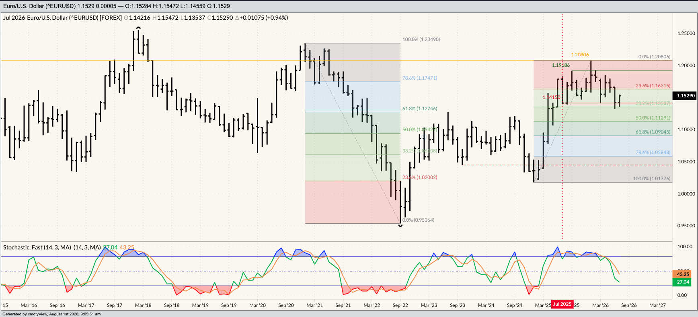Click the "1.00000" price axis tick
Viewport: 698px width, 317px height.
(x=686, y=194)
